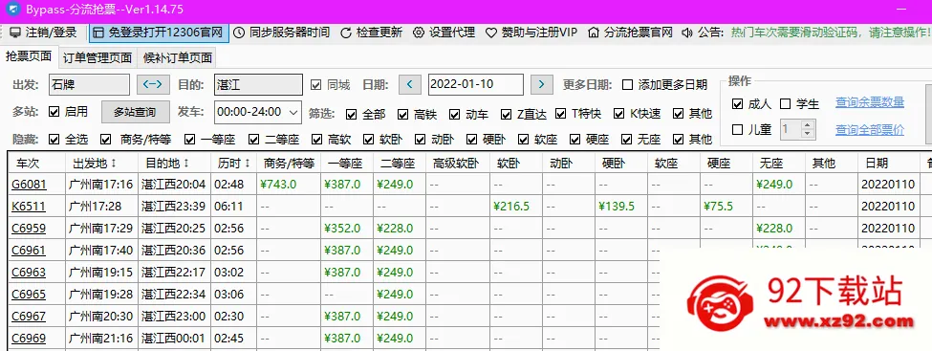The height and width of the screenshot is (351, 932).
Task: Click the 目的 station field 湛江
Action: pos(258,84)
